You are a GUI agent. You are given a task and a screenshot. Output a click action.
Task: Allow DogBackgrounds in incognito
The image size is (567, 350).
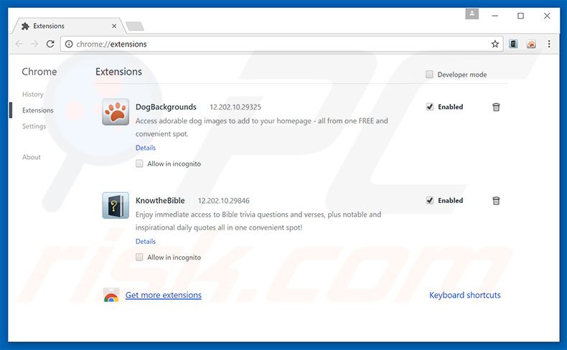click(139, 164)
